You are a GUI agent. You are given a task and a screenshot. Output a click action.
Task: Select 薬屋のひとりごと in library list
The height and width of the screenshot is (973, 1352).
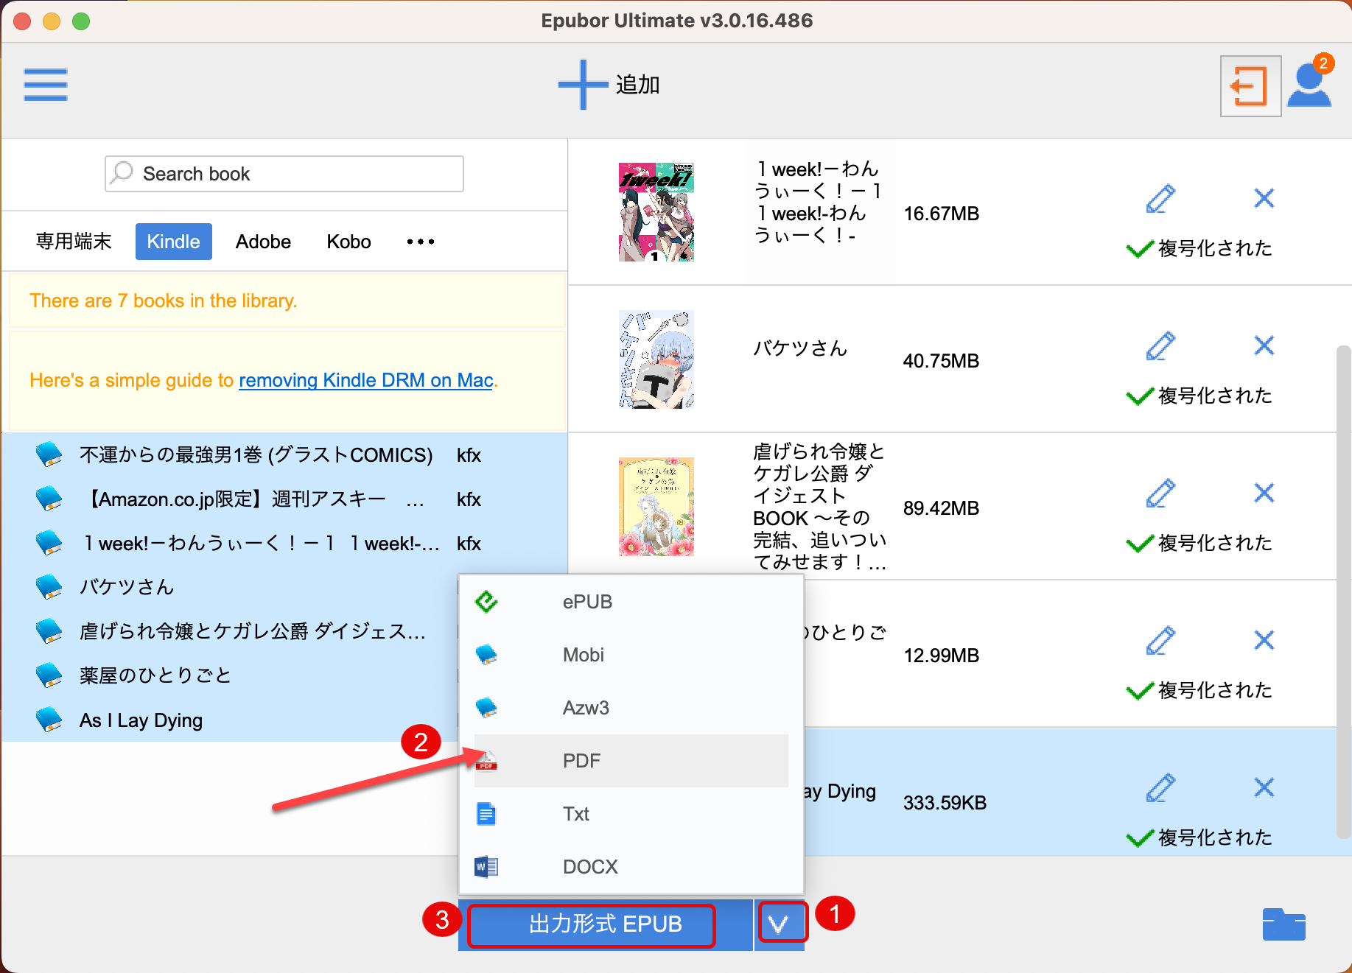(x=230, y=675)
